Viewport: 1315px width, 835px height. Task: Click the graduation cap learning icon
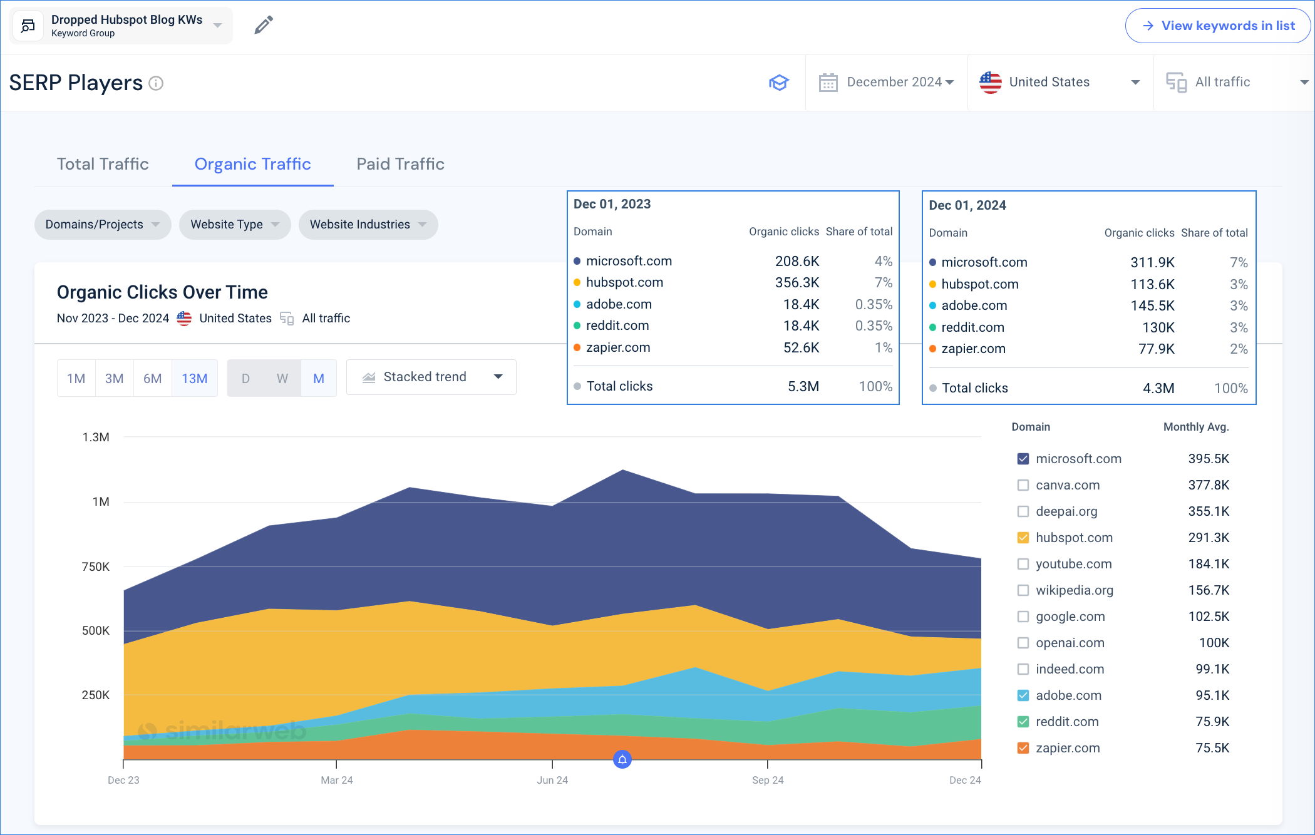pyautogui.click(x=779, y=83)
